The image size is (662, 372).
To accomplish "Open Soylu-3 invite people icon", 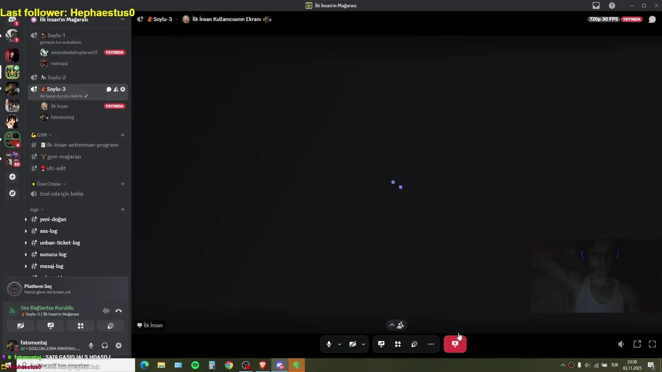I will [x=116, y=89].
